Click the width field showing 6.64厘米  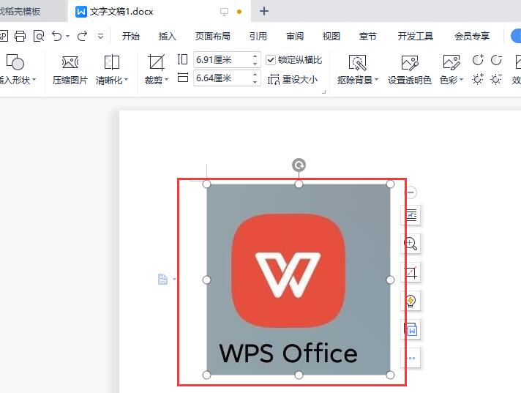(x=222, y=78)
